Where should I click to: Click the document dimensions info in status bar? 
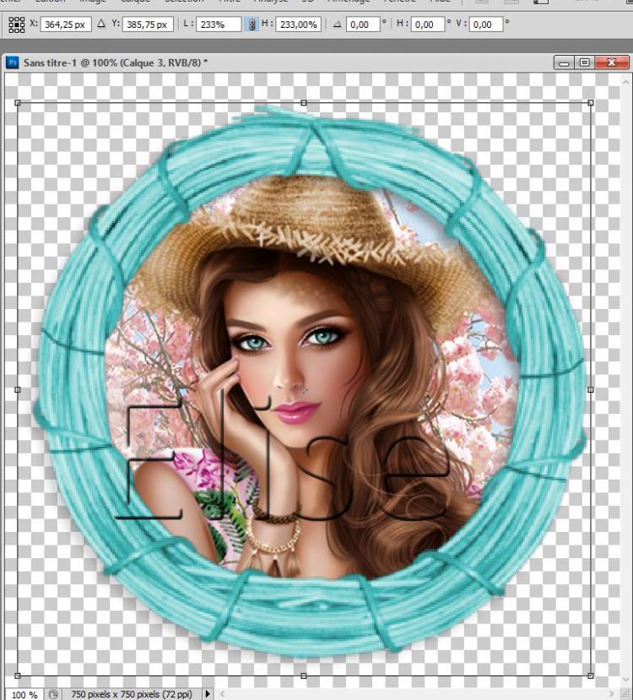tap(131, 694)
